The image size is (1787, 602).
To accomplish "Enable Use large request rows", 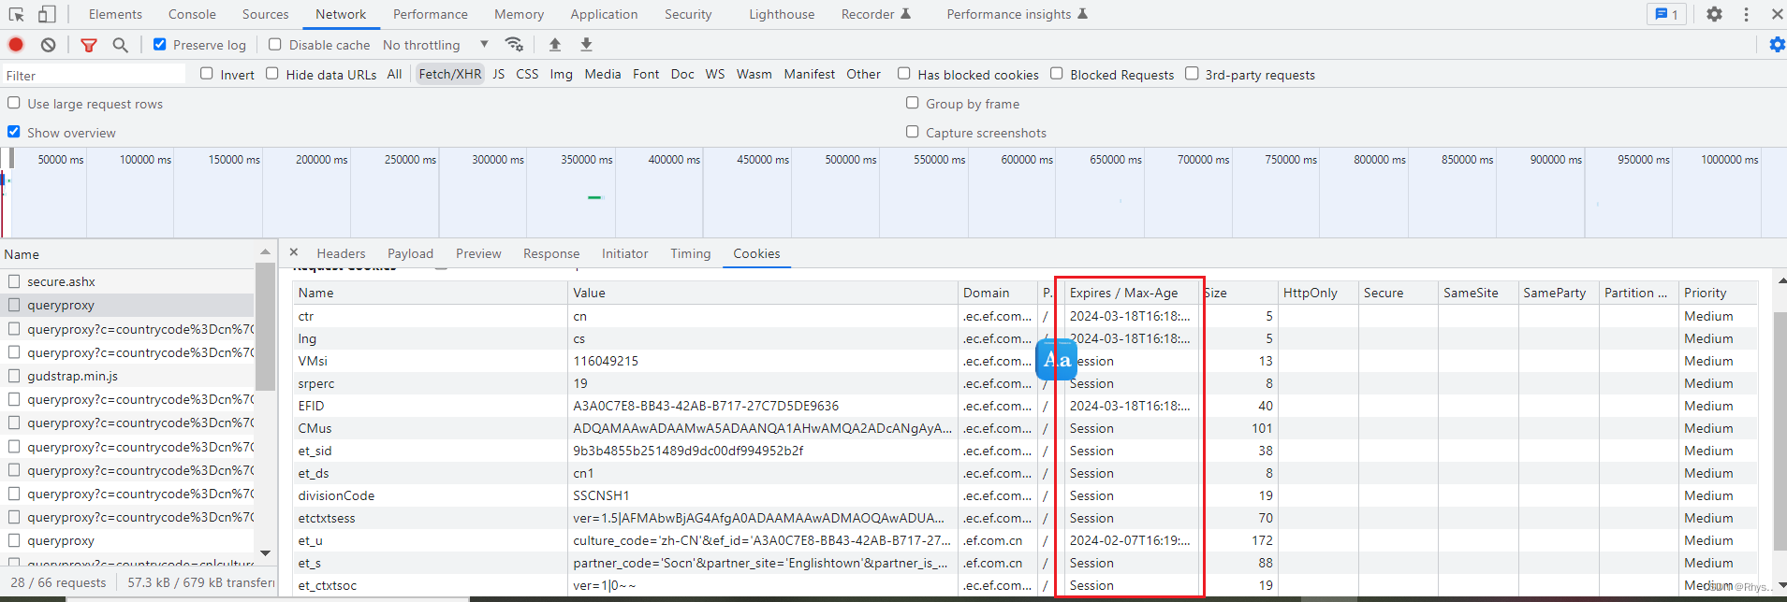I will click(x=14, y=103).
